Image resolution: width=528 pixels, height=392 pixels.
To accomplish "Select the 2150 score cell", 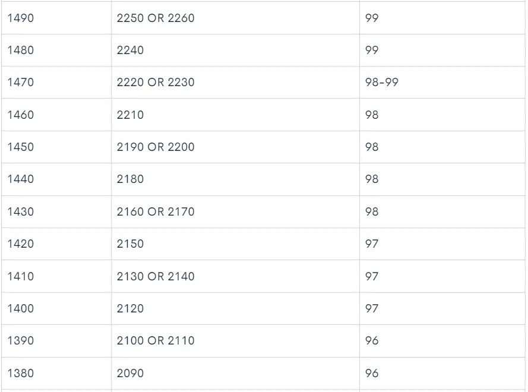I will pyautogui.click(x=131, y=244).
